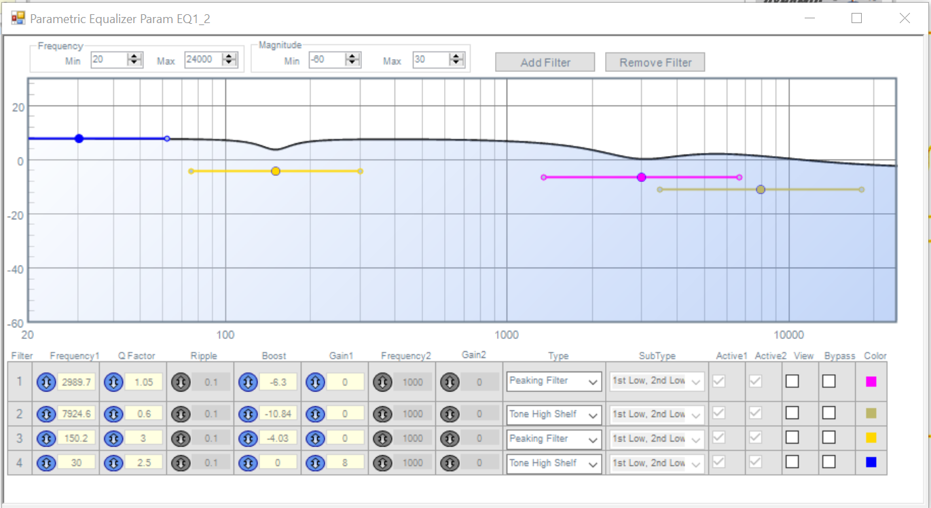
Task: Click disabled Gain2 knob icon in row 2
Action: click(450, 414)
